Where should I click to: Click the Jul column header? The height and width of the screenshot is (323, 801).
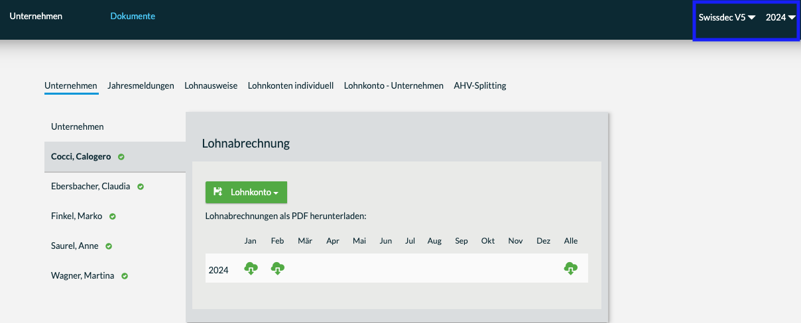[x=410, y=241]
